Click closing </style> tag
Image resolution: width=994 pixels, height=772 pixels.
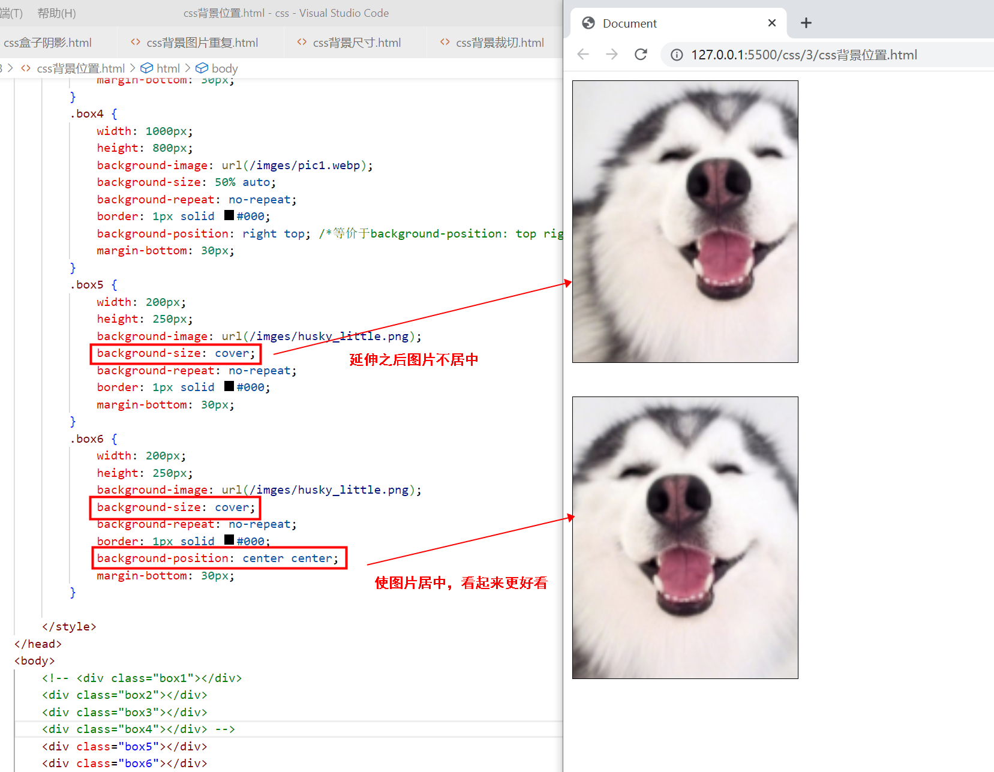69,627
